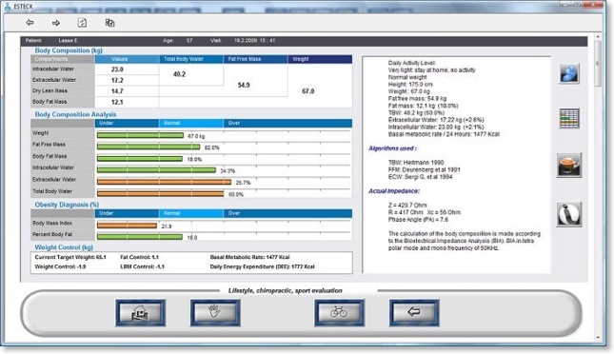Click the TBW: Heitmann 1990 line
614x354 pixels.
click(416, 163)
